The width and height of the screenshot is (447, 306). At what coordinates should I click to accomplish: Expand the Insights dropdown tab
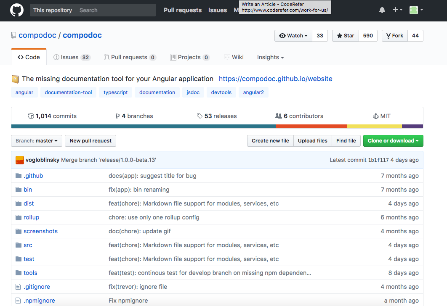tap(271, 57)
